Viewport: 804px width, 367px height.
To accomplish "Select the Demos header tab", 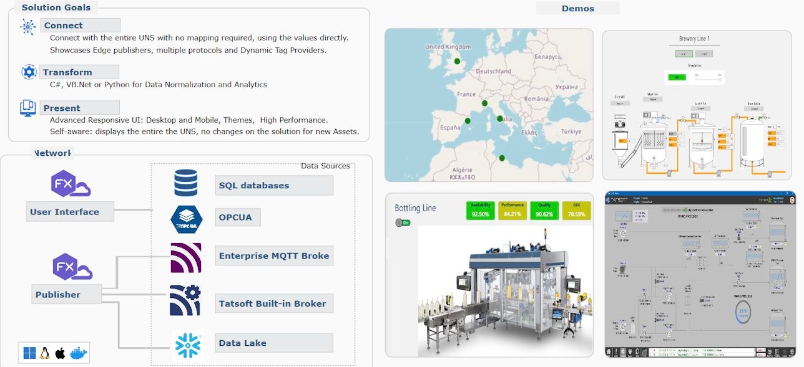I will click(577, 8).
